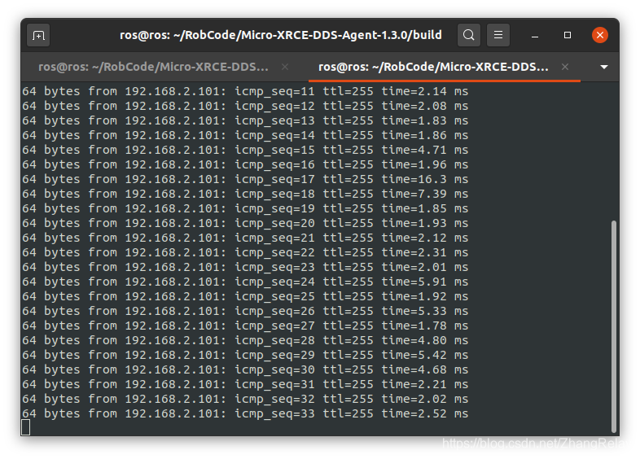Screen dimensions: 640x459
Task: Open the terminal search tool
Action: [x=468, y=35]
